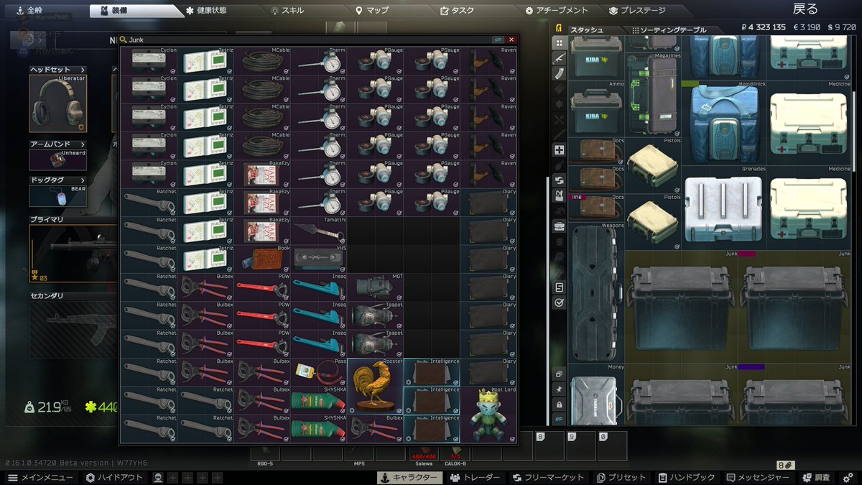Open トレーダー from bottom bar

coord(475,478)
